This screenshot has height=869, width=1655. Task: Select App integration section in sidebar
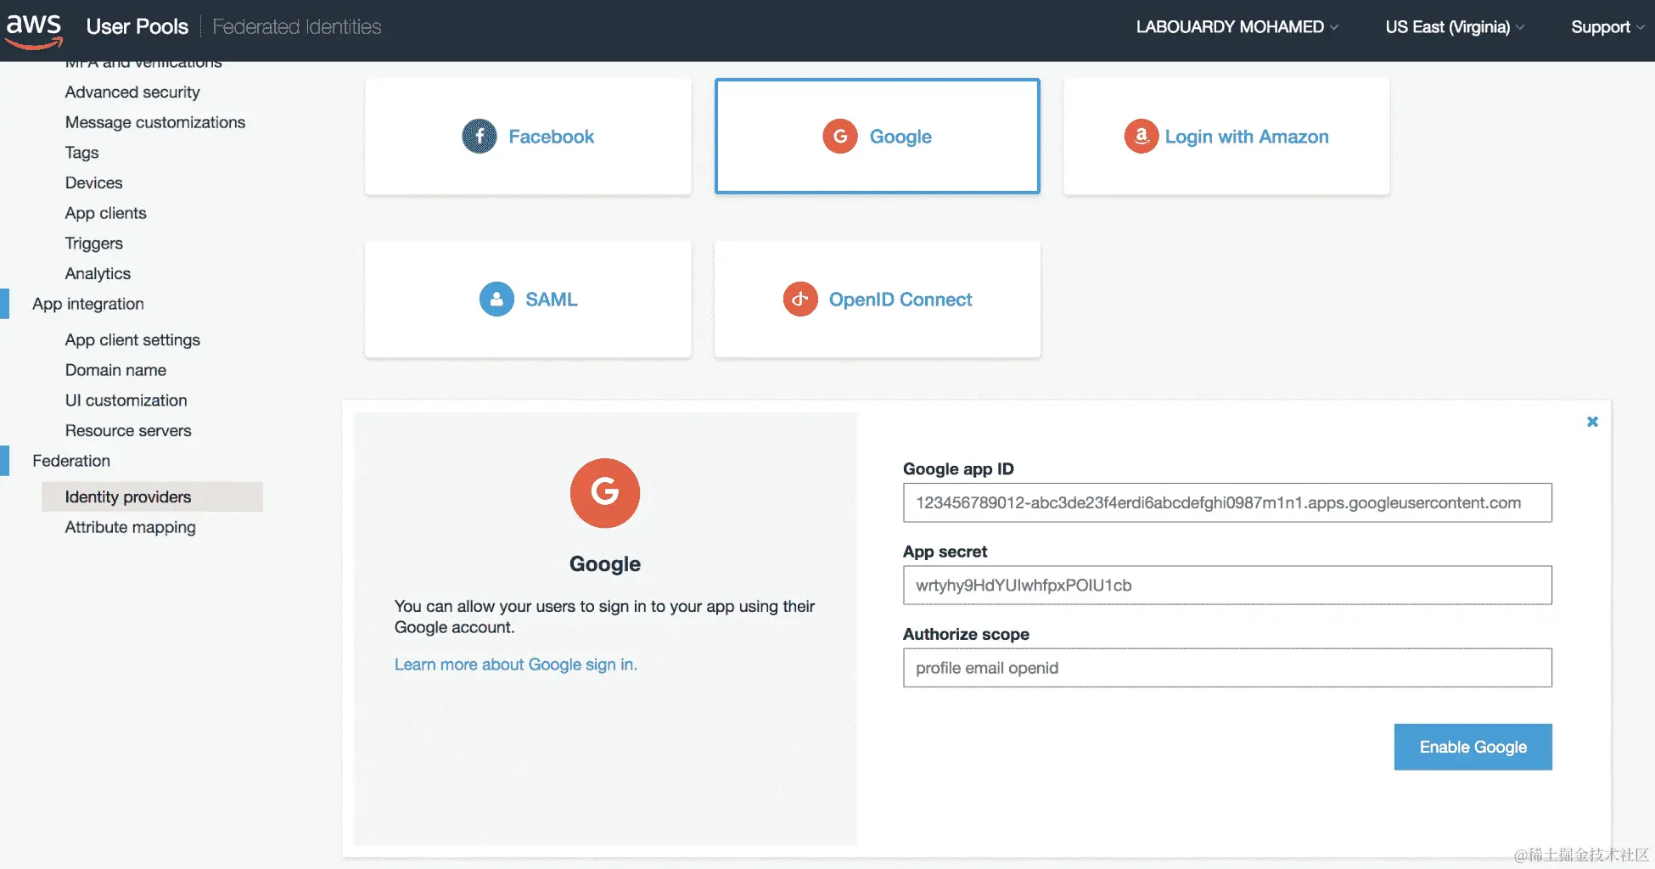point(88,304)
